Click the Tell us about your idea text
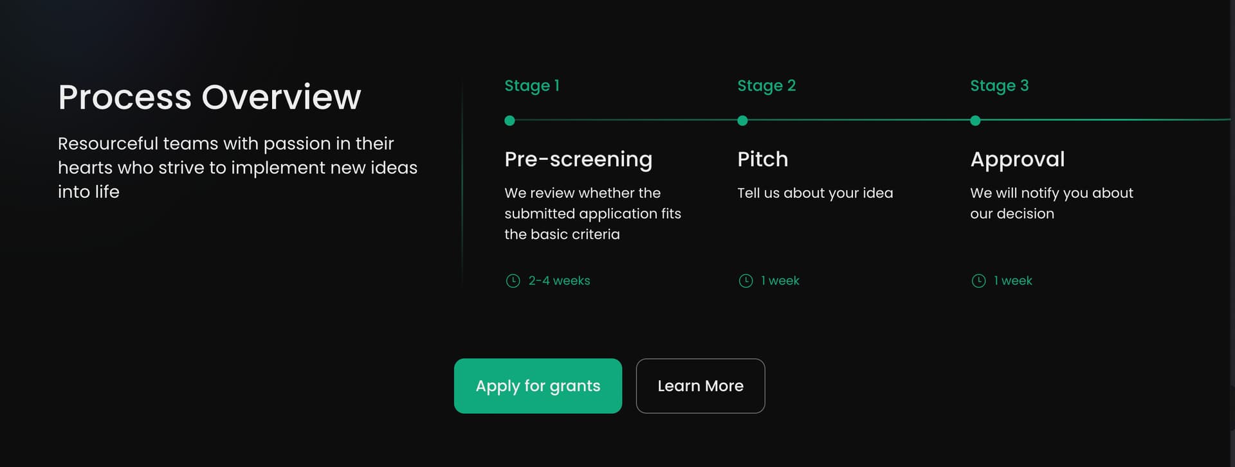The width and height of the screenshot is (1235, 467). (815, 193)
